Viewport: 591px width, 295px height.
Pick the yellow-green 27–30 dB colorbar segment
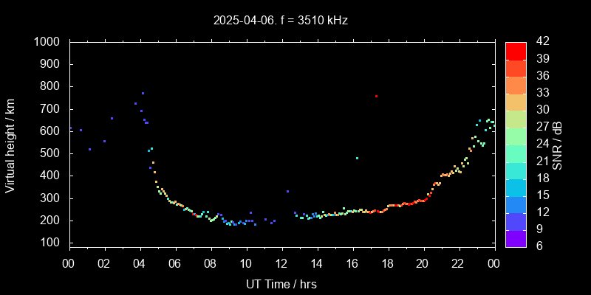coord(516,118)
